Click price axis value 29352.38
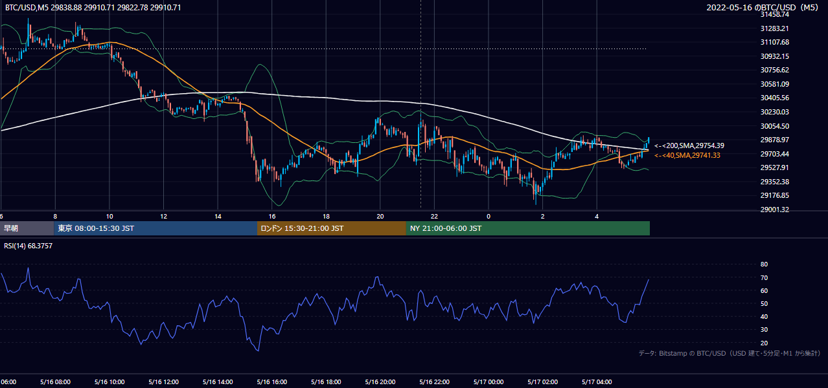Image resolution: width=828 pixels, height=388 pixels. [775, 182]
